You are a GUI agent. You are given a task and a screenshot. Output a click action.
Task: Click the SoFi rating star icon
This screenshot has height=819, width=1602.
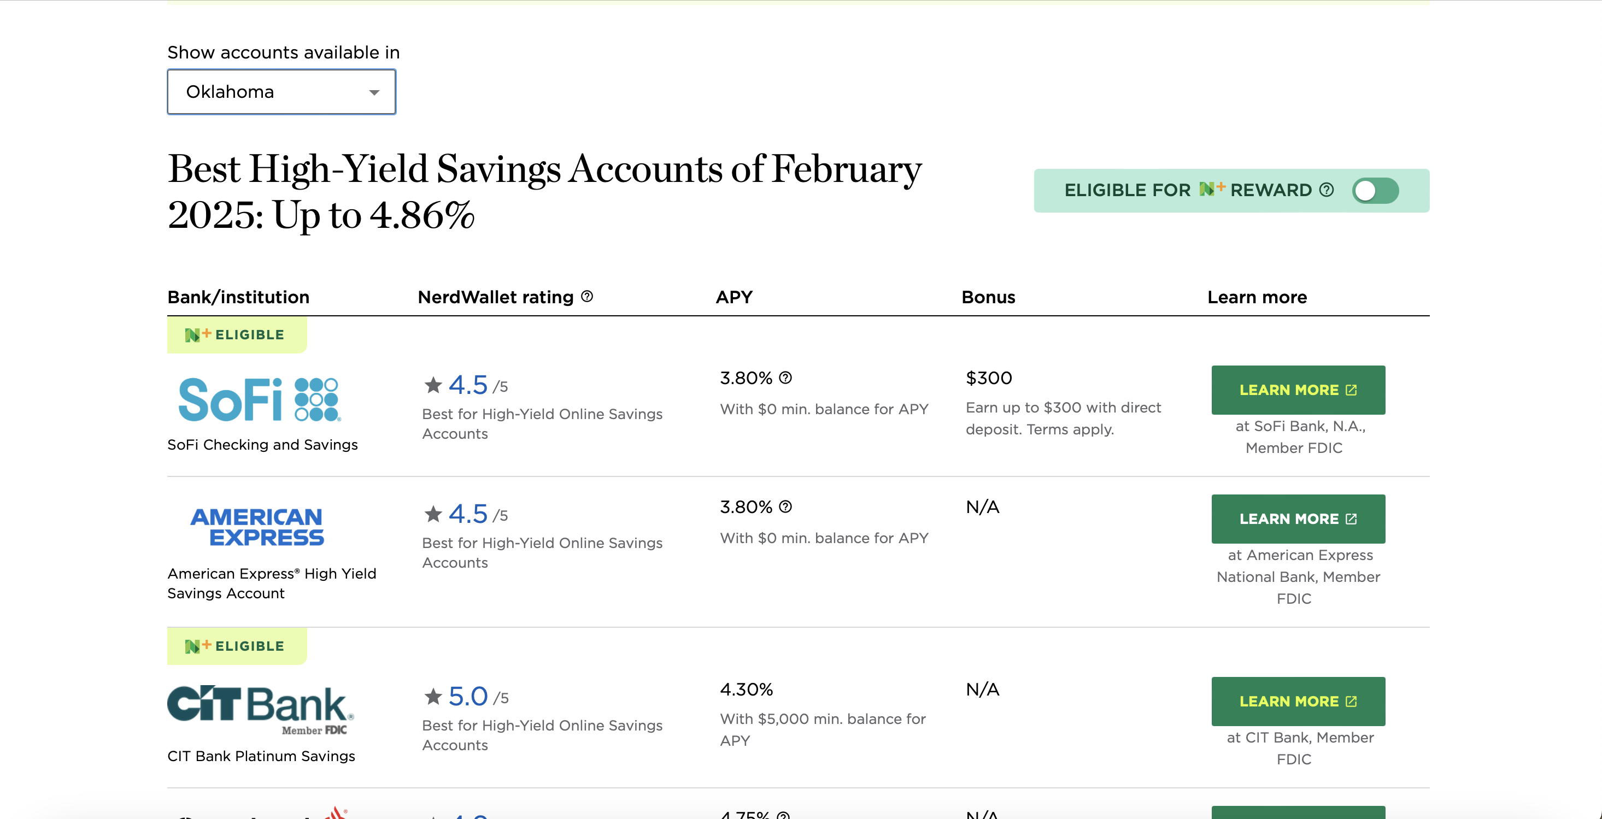pos(433,385)
